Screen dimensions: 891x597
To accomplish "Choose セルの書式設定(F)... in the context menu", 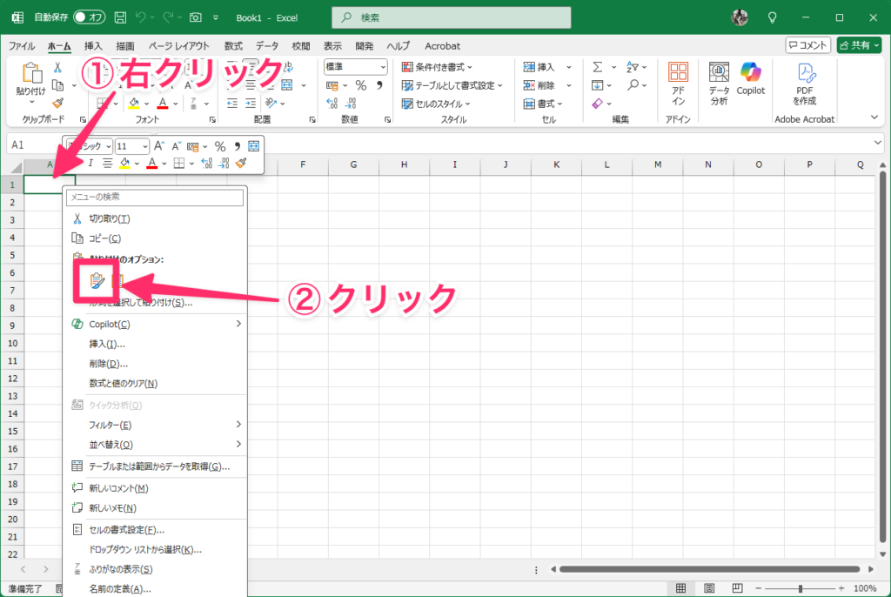I will pyautogui.click(x=155, y=530).
